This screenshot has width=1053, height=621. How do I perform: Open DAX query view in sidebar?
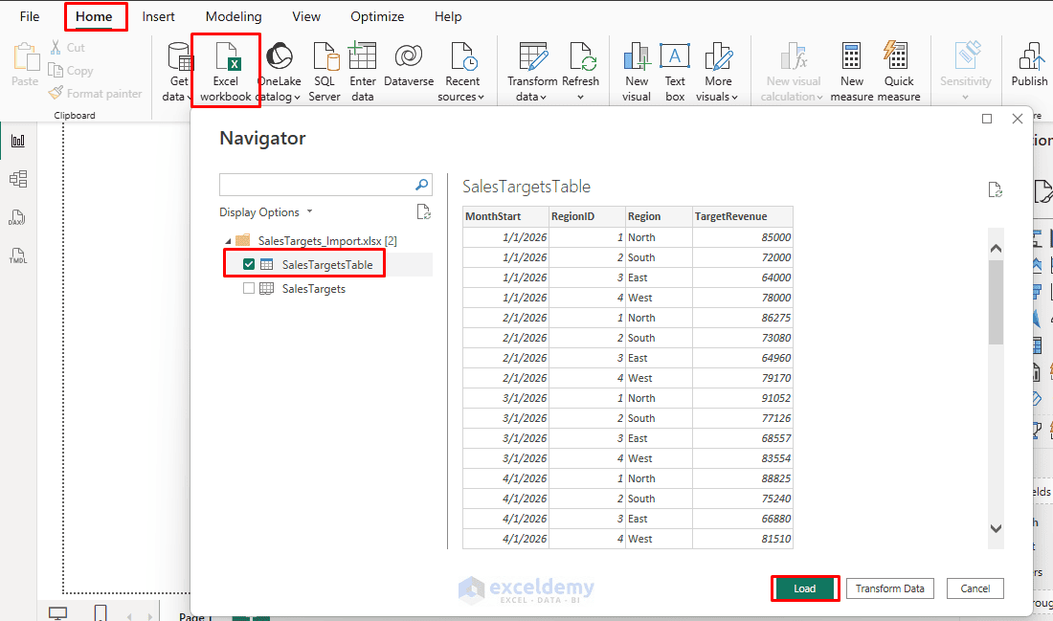(18, 217)
